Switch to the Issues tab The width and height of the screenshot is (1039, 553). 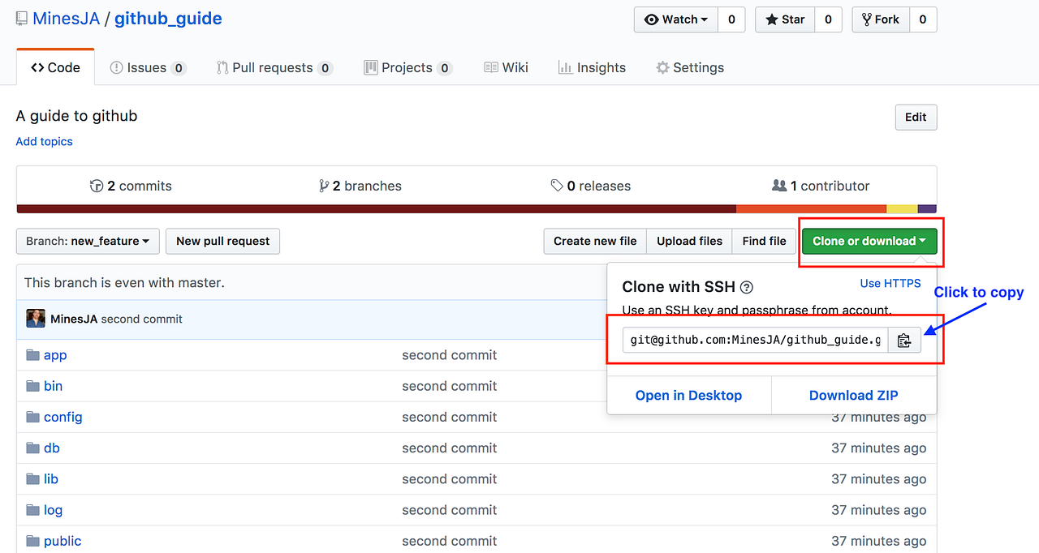click(x=147, y=67)
